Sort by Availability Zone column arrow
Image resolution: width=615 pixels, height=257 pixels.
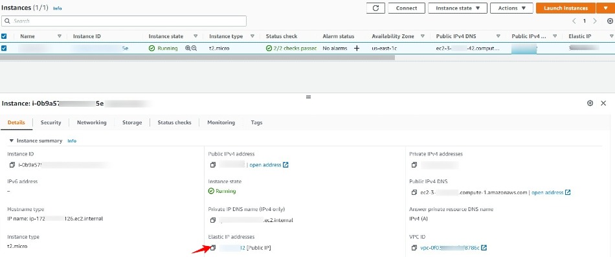point(423,36)
